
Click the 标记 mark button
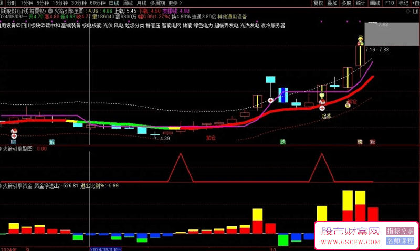[x=404, y=3]
